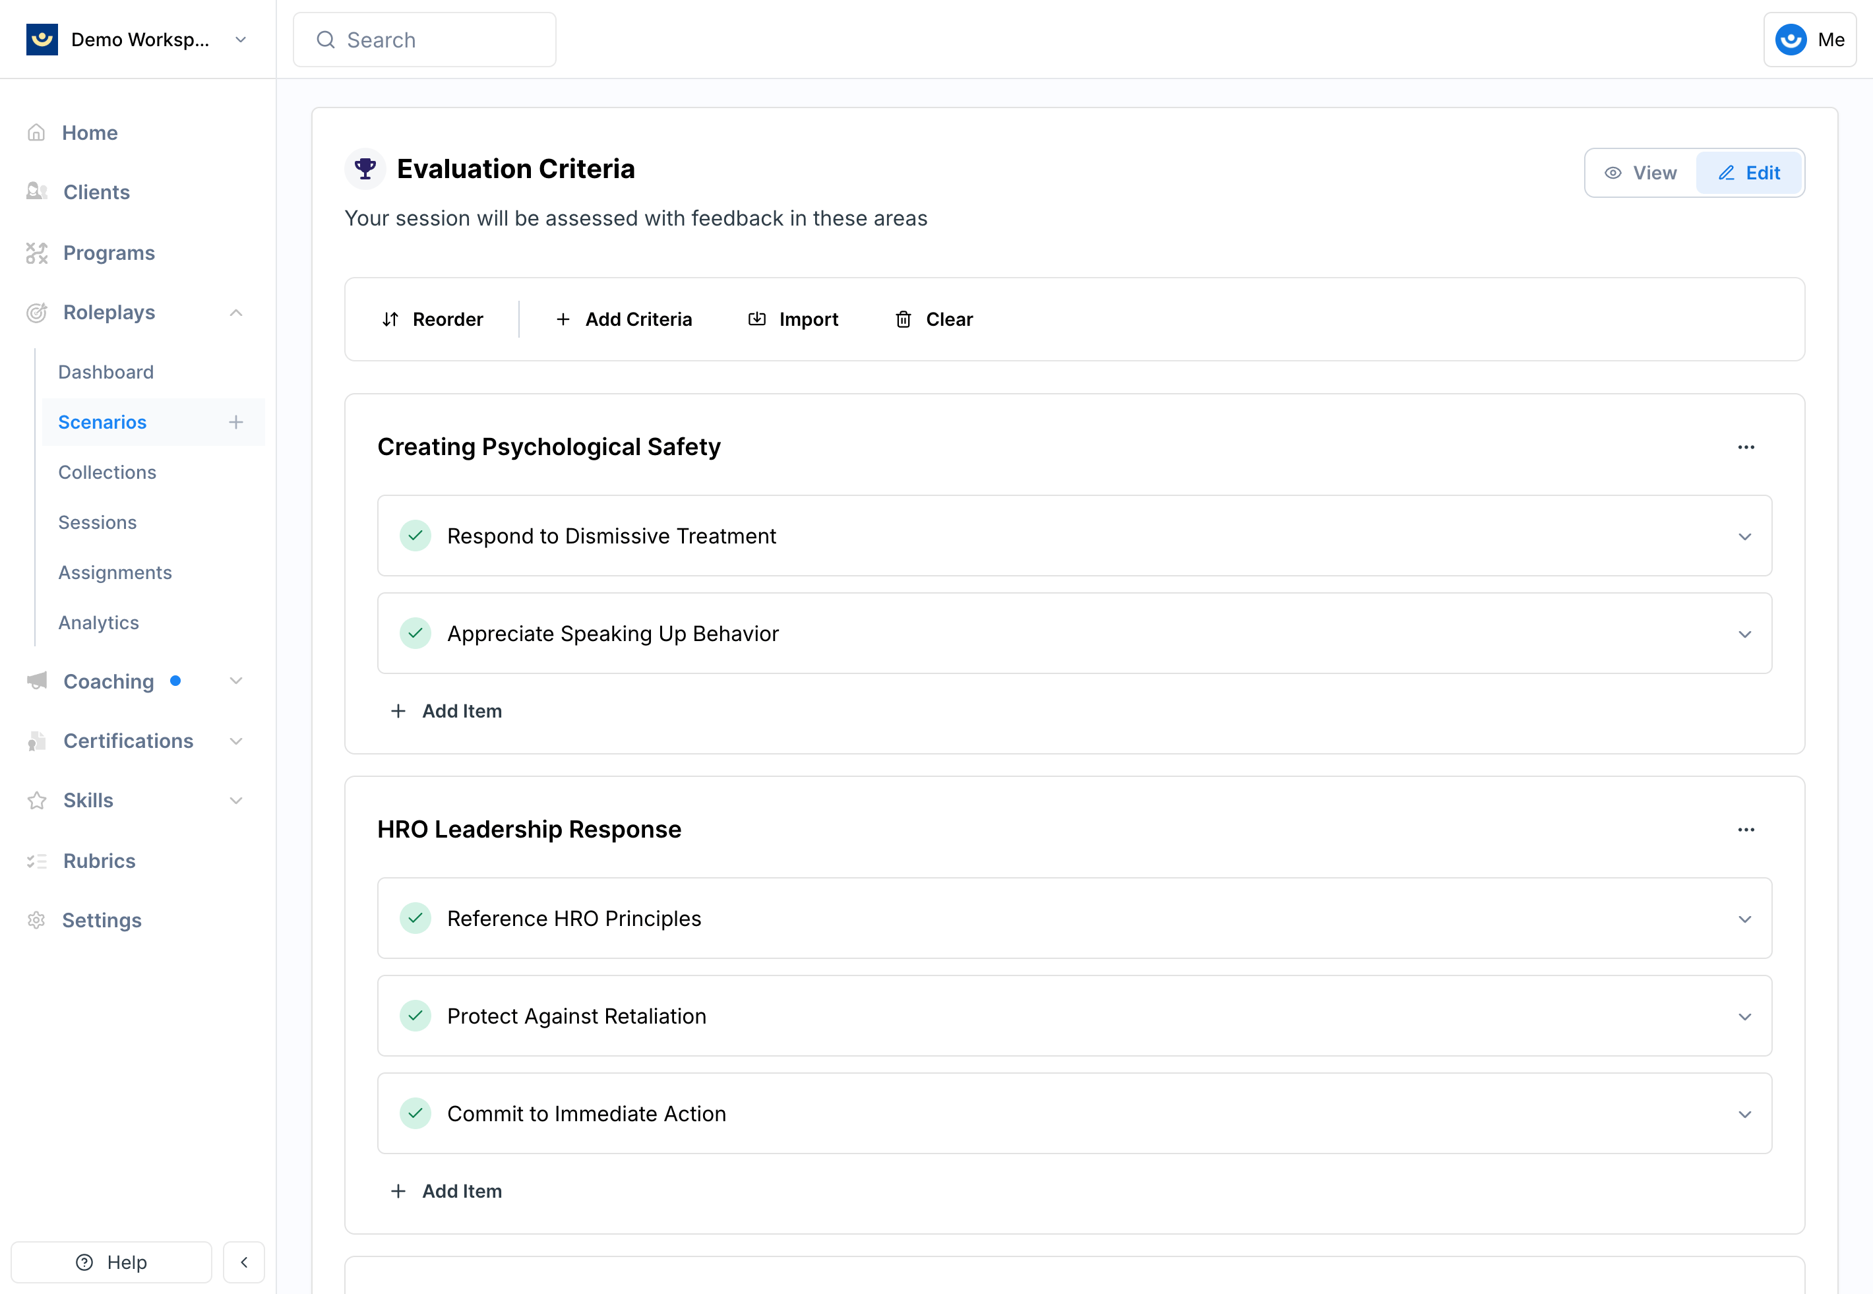Go to Roleplays Dashboard
Viewport: 1873px width, 1294px height.
pos(106,372)
